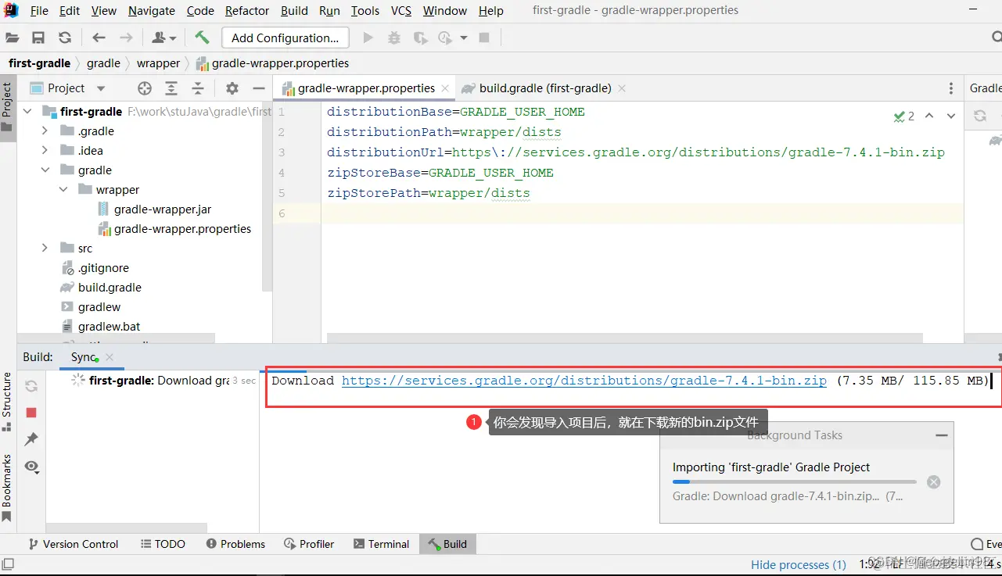This screenshot has width=1002, height=576.
Task: Click the Gradle import progress bar
Action: tap(794, 482)
